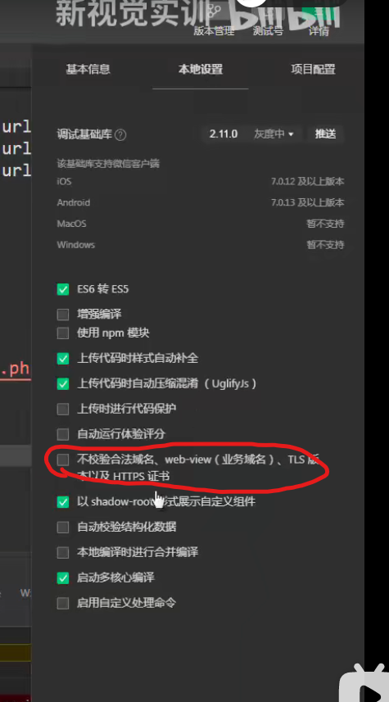Image resolution: width=389 pixels, height=702 pixels.
Task: Uncheck the ES6 转 ES5 checkbox
Action: pos(63,289)
